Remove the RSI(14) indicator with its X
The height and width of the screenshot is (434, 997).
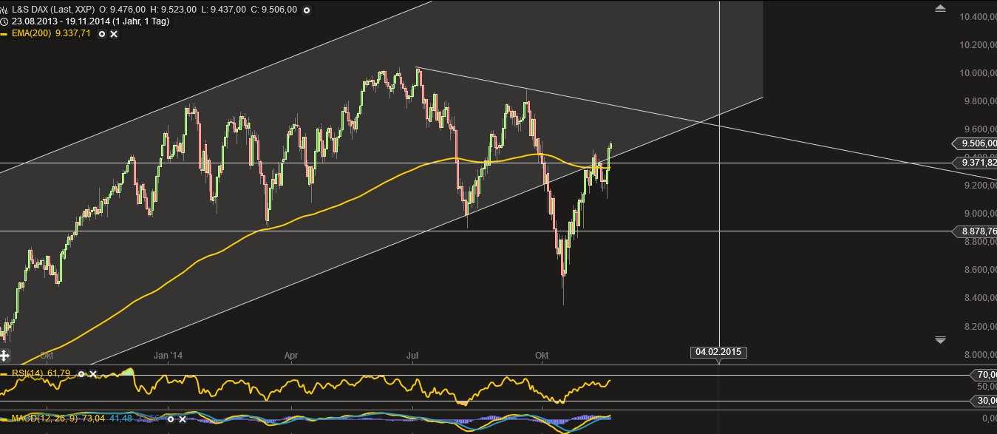[x=93, y=373]
